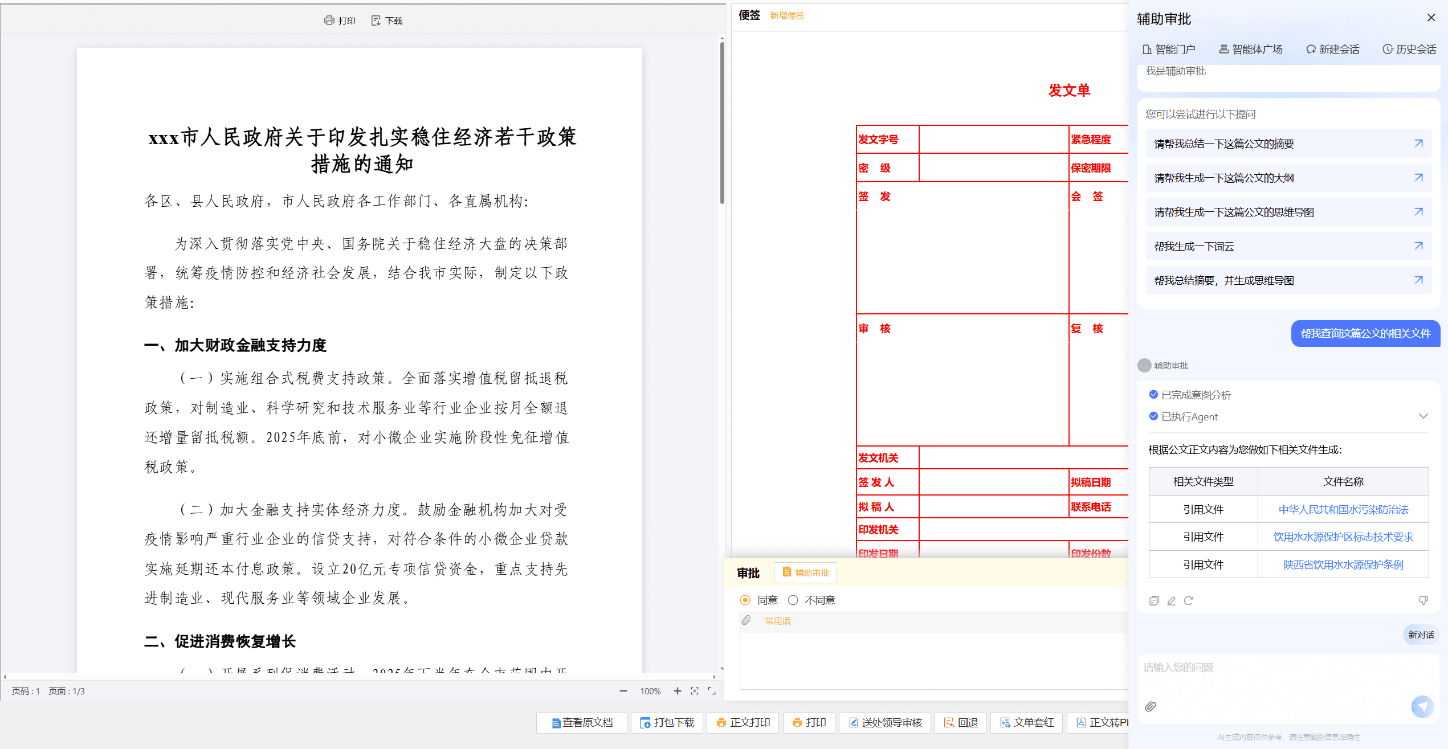Click the 文件名称 table header
The height and width of the screenshot is (749, 1448).
click(1343, 481)
